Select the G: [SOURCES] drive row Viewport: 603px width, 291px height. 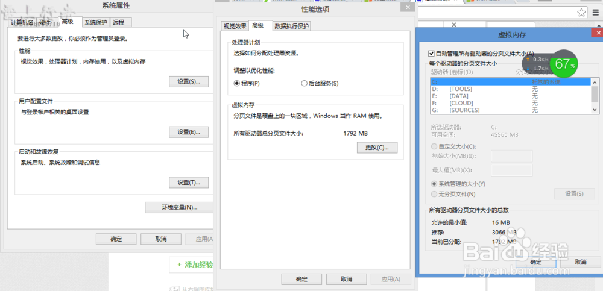tap(511, 110)
